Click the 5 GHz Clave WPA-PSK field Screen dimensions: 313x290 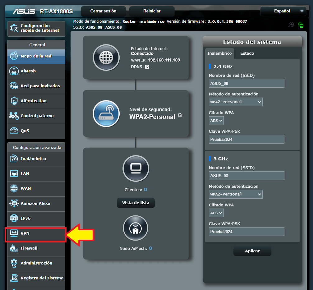click(x=246, y=232)
